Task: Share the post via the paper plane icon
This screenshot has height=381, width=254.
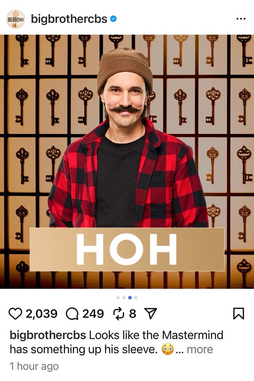Action: 151,314
